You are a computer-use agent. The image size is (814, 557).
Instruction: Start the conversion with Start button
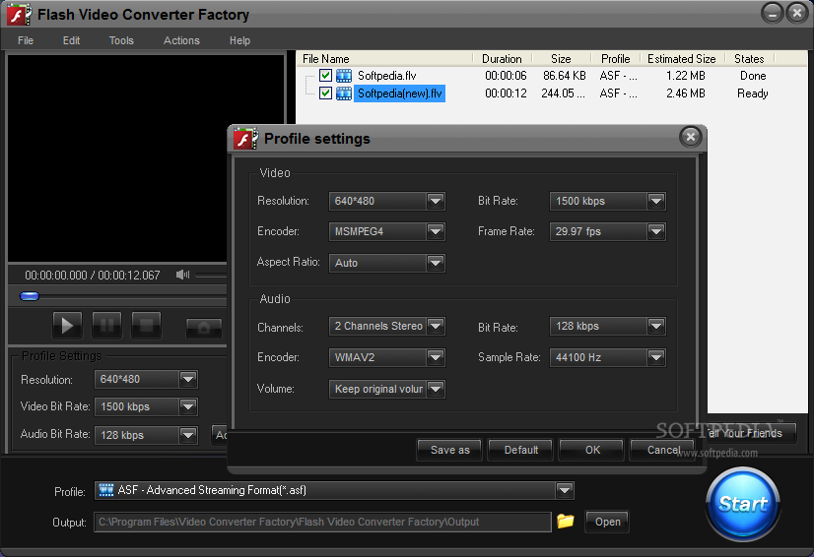tap(743, 504)
